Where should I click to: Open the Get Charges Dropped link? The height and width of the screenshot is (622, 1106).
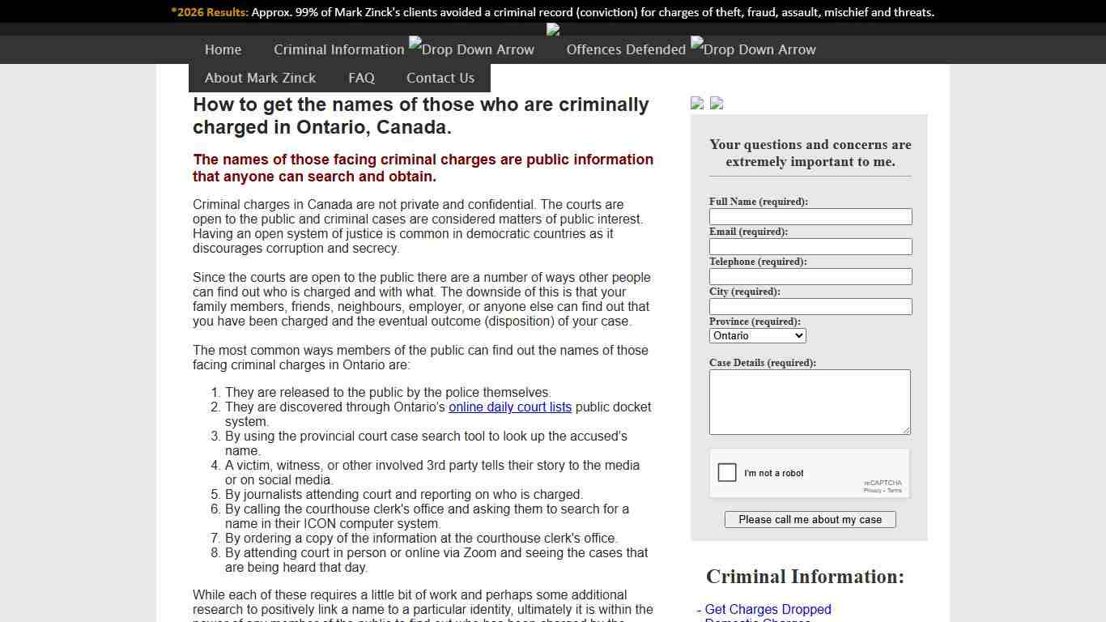[767, 609]
